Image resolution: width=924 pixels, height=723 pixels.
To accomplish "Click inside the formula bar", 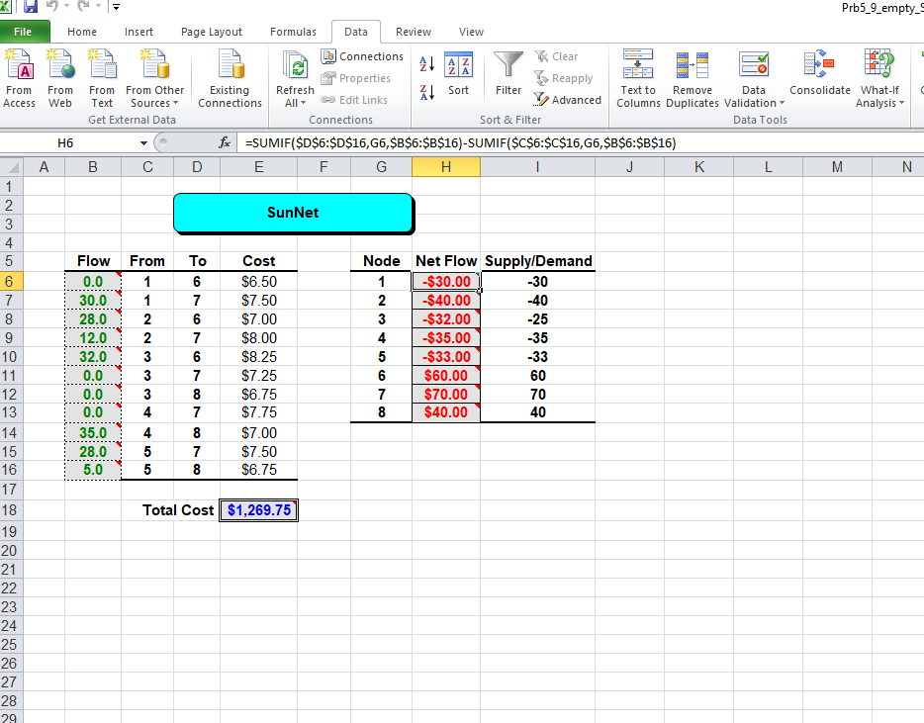I will pos(581,143).
